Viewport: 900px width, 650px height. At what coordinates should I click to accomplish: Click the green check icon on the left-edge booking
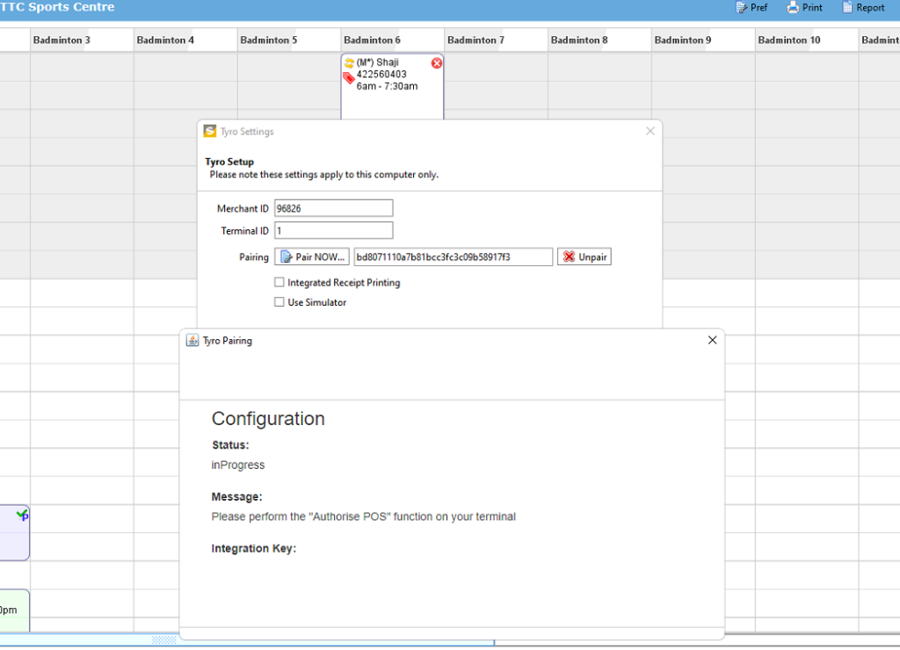click(22, 515)
